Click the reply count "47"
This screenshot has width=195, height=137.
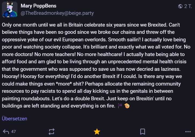coord(14,132)
